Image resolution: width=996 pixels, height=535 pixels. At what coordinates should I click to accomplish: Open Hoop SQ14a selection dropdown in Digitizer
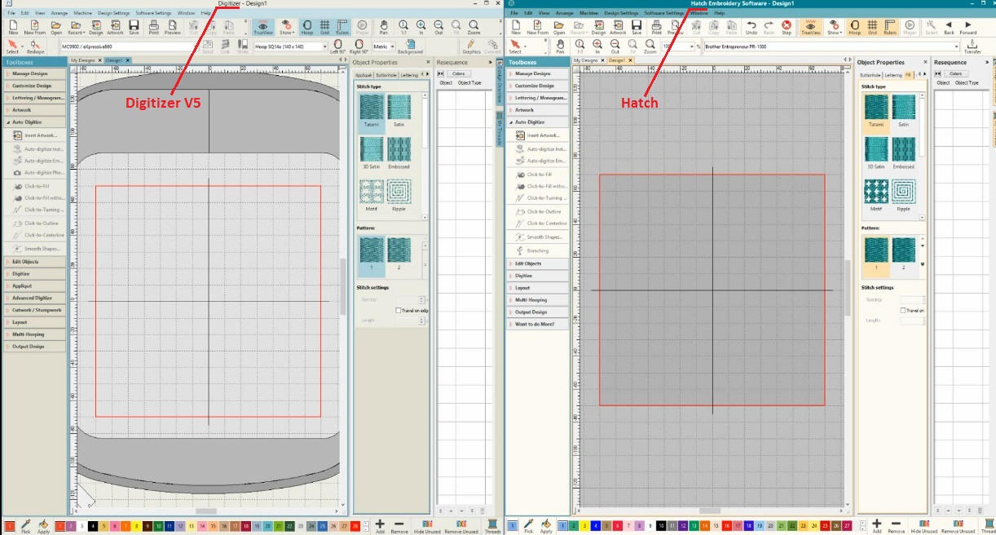(x=291, y=46)
